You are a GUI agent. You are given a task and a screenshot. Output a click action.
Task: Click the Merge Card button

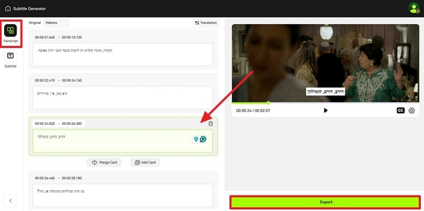tap(104, 163)
